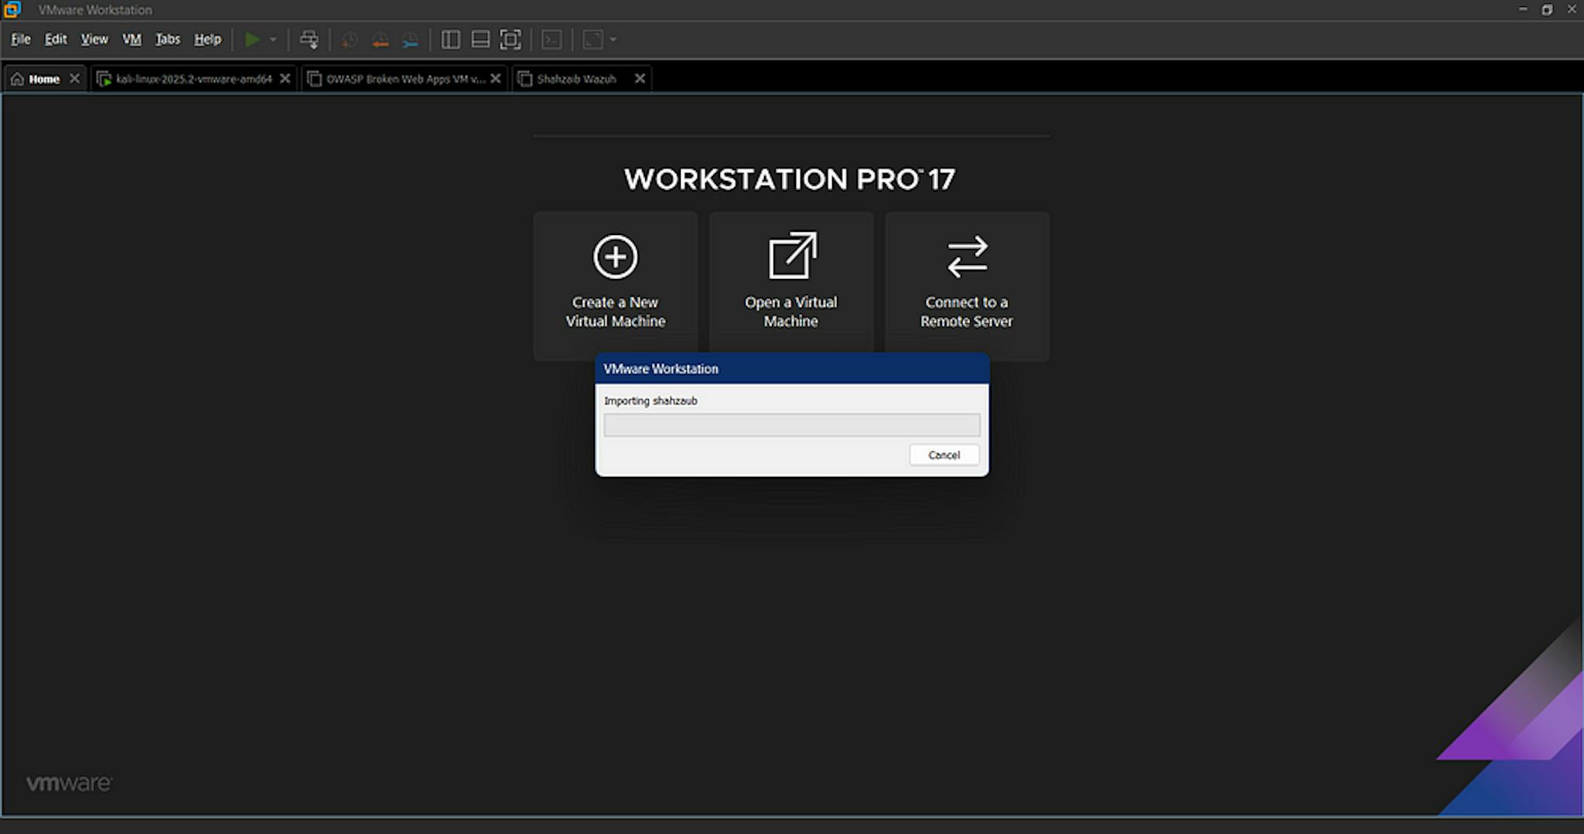Open the File menu
Screen dimensions: 1584x834
click(21, 39)
